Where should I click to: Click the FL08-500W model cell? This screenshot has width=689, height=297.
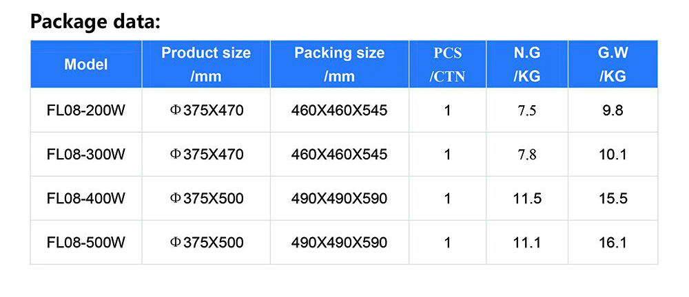pyautogui.click(x=86, y=243)
